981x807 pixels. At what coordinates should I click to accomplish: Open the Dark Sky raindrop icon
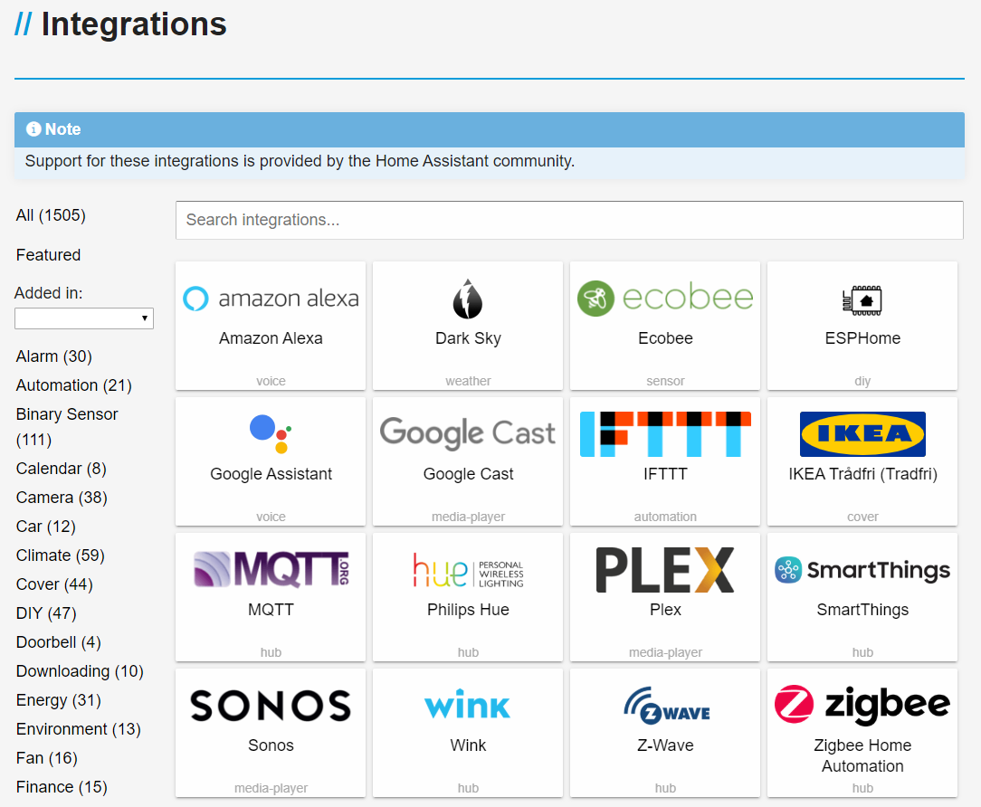pyautogui.click(x=468, y=299)
